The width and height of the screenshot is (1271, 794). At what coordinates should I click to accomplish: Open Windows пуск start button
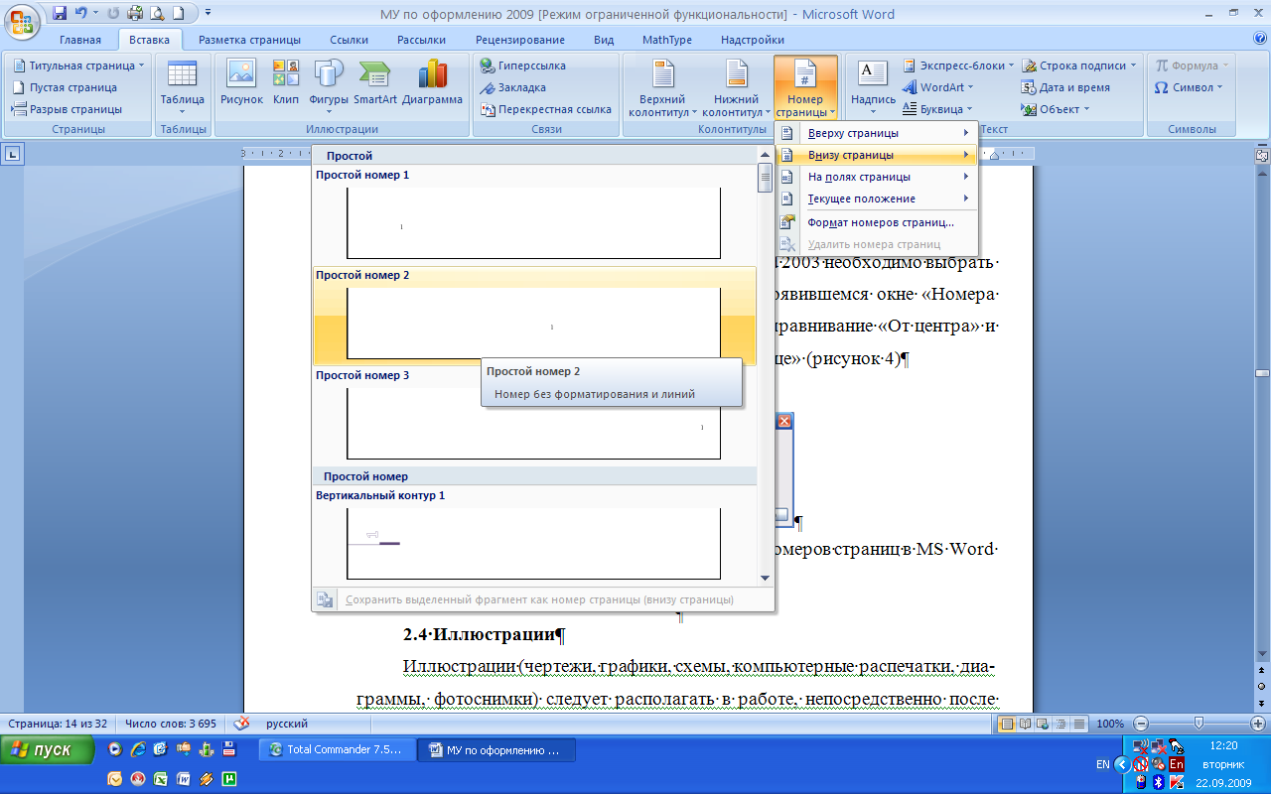pos(48,749)
